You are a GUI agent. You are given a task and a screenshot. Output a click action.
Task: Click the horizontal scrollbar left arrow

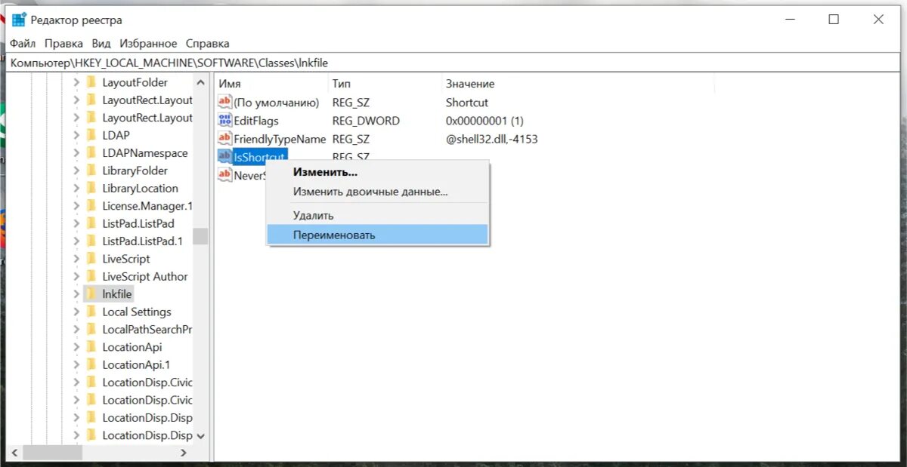pos(14,452)
